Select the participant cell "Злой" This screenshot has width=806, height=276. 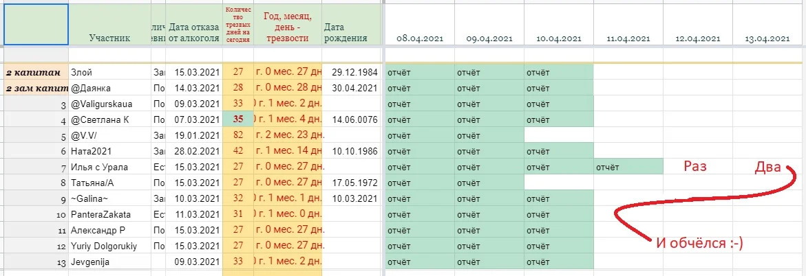point(109,72)
